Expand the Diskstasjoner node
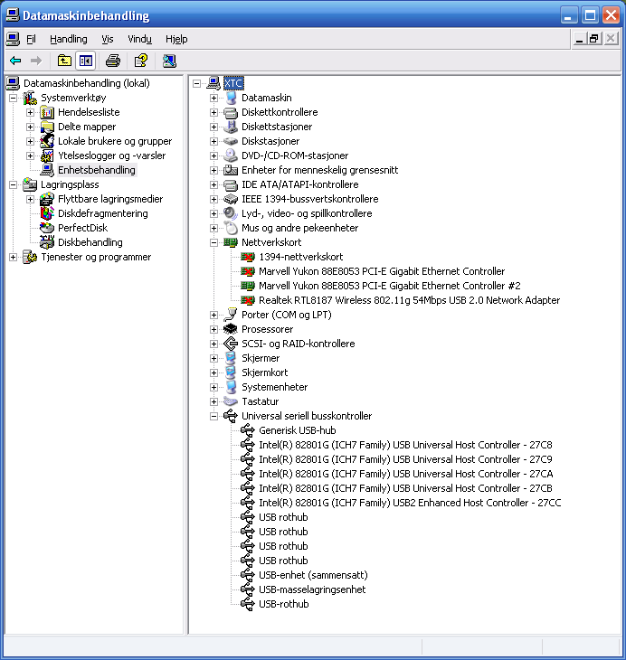This screenshot has width=626, height=660. click(x=214, y=141)
